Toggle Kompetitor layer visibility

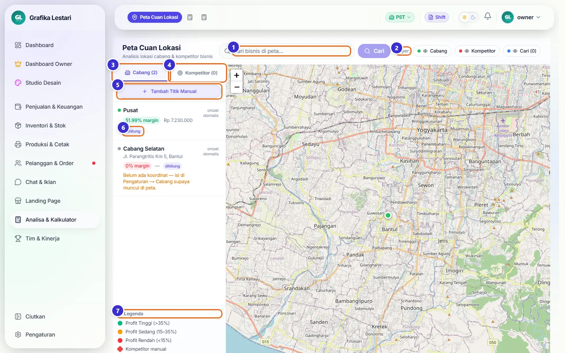pos(477,51)
